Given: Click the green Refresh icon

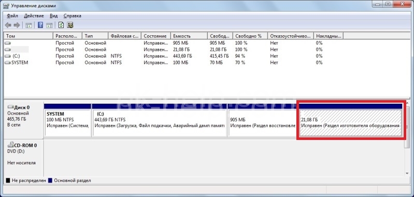Looking at the screenshot, I should [x=61, y=25].
